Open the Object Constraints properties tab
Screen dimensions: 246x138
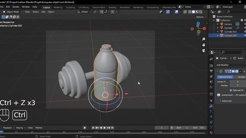tap(211, 122)
